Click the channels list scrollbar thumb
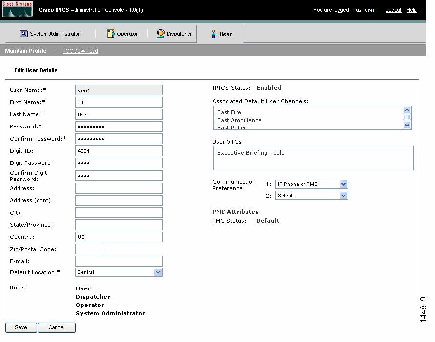 point(407,117)
